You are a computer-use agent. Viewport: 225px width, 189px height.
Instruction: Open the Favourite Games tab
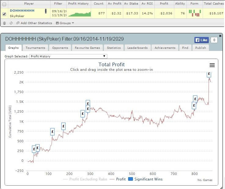[x=87, y=48]
